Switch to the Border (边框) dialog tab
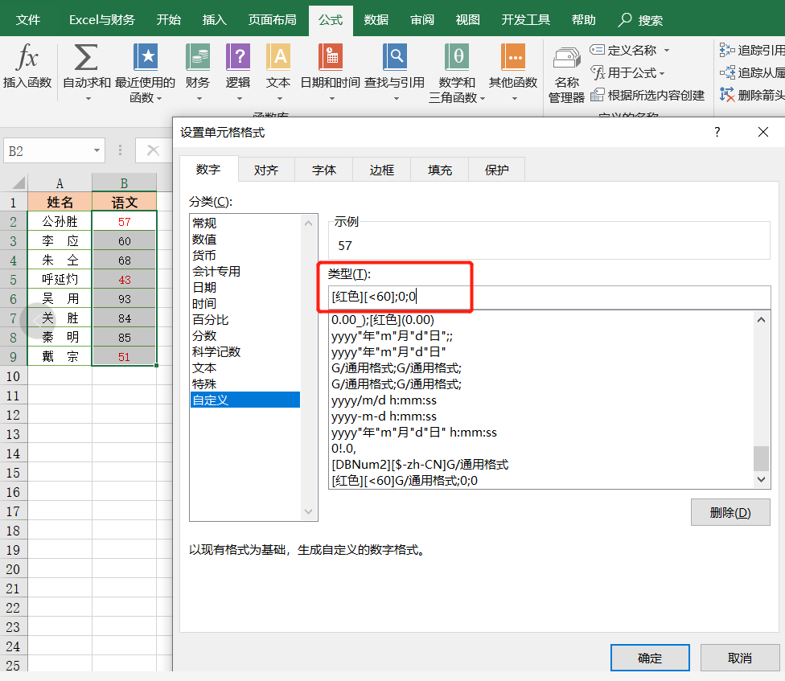The image size is (785, 681). point(381,170)
